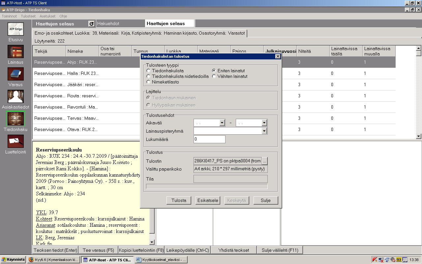Image resolution: width=422 pixels, height=264 pixels.
Task: Click the antivirus tray icon
Action: (x=375, y=260)
